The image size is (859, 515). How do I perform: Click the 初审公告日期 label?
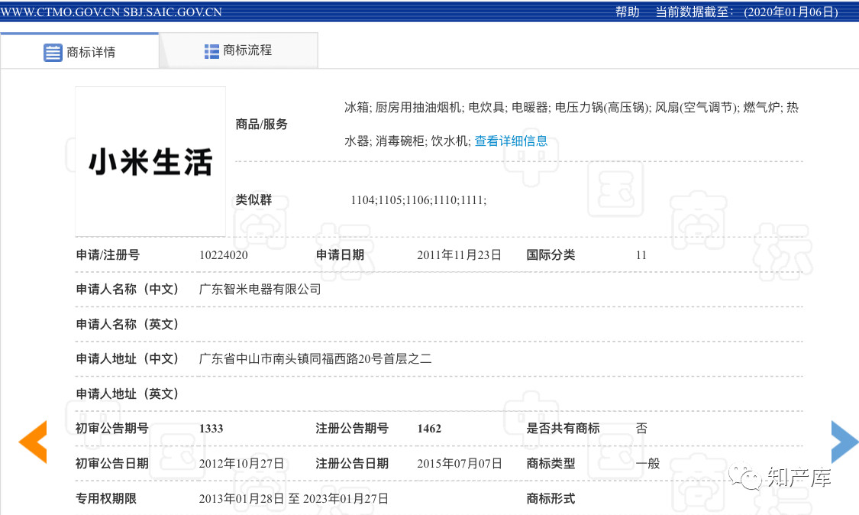click(111, 464)
